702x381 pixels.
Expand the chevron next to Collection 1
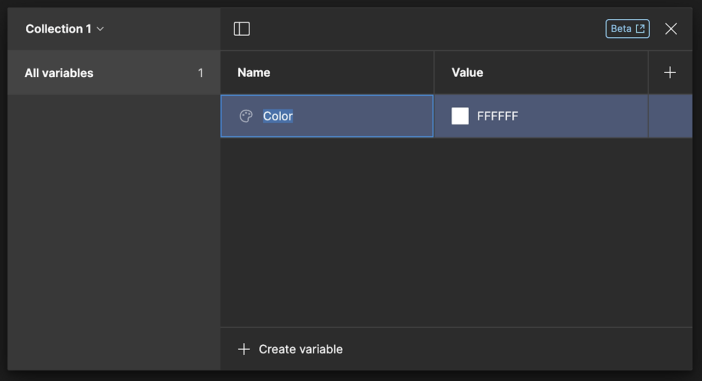click(100, 29)
